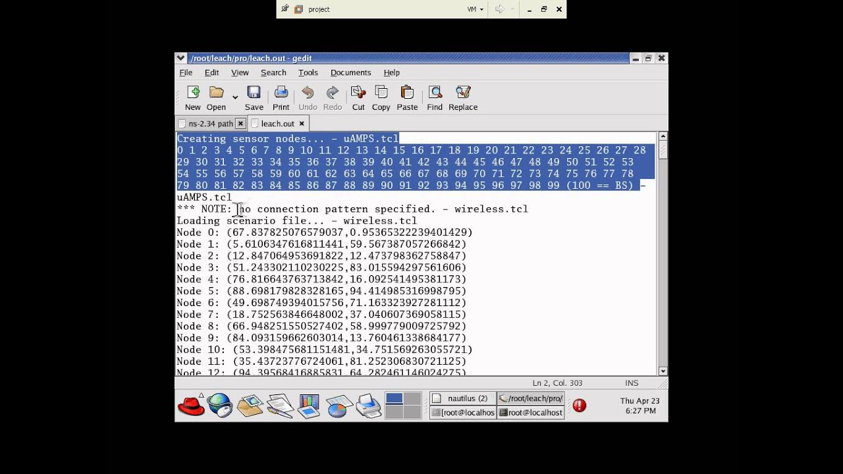843x474 pixels.
Task: Click the Paste clipboard icon
Action: click(x=407, y=92)
